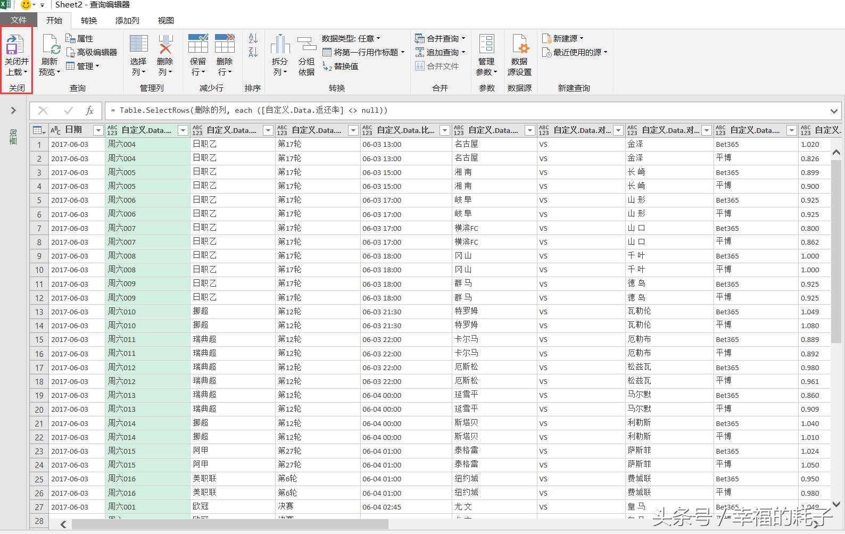Expand the queries pane with the arrow
This screenshot has height=534, width=845.
pos(13,110)
